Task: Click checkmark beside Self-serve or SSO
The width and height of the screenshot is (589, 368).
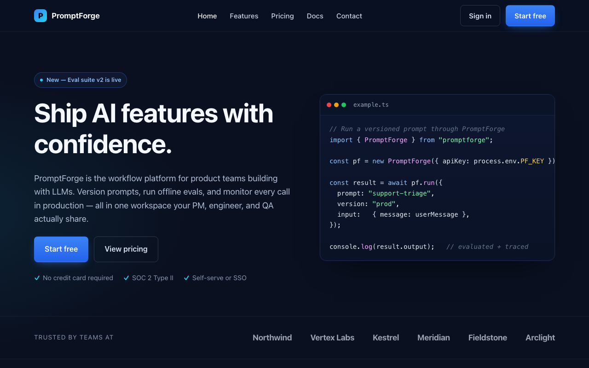Action: click(186, 278)
